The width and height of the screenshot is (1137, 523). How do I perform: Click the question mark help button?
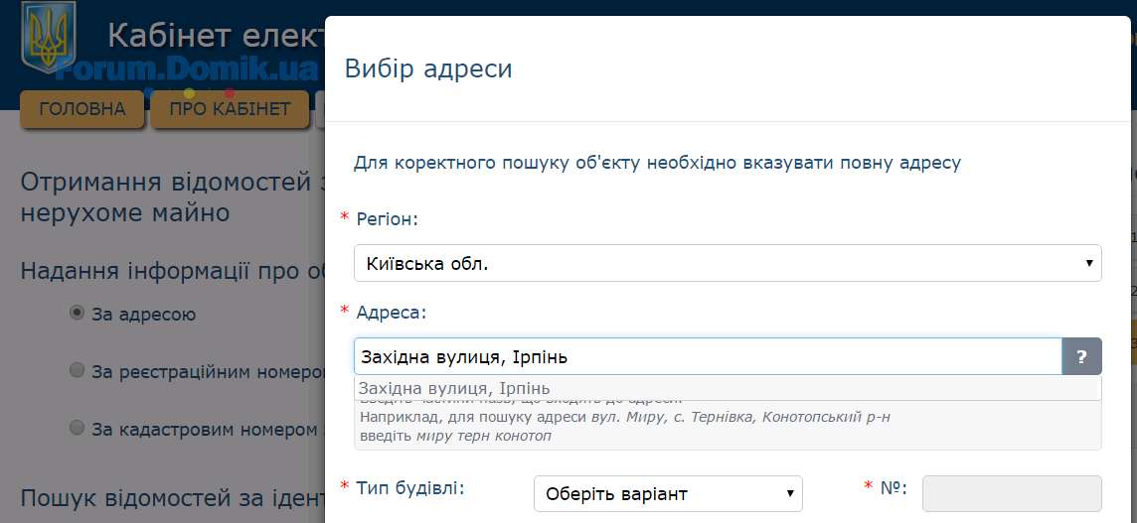1082,356
